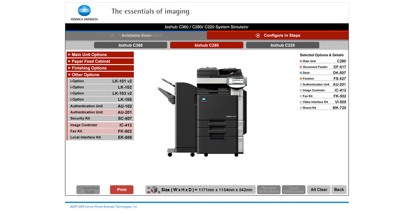Click the Main Unit red color marker
The width and height of the screenshot is (413, 214).
(x=301, y=61)
